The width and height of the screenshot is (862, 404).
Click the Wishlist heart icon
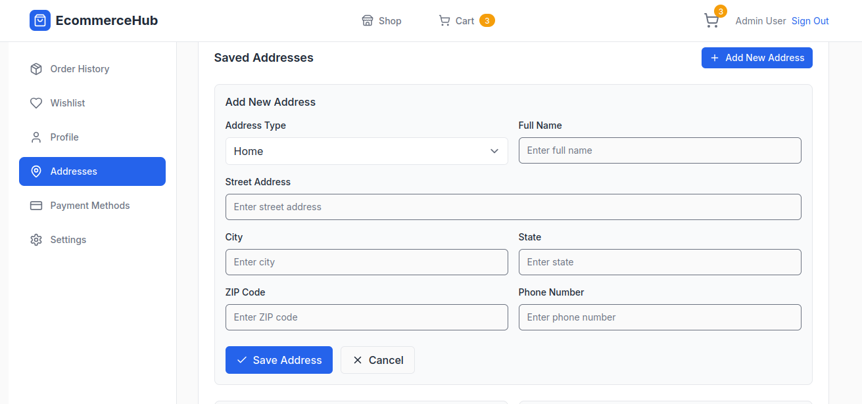pyautogui.click(x=36, y=103)
